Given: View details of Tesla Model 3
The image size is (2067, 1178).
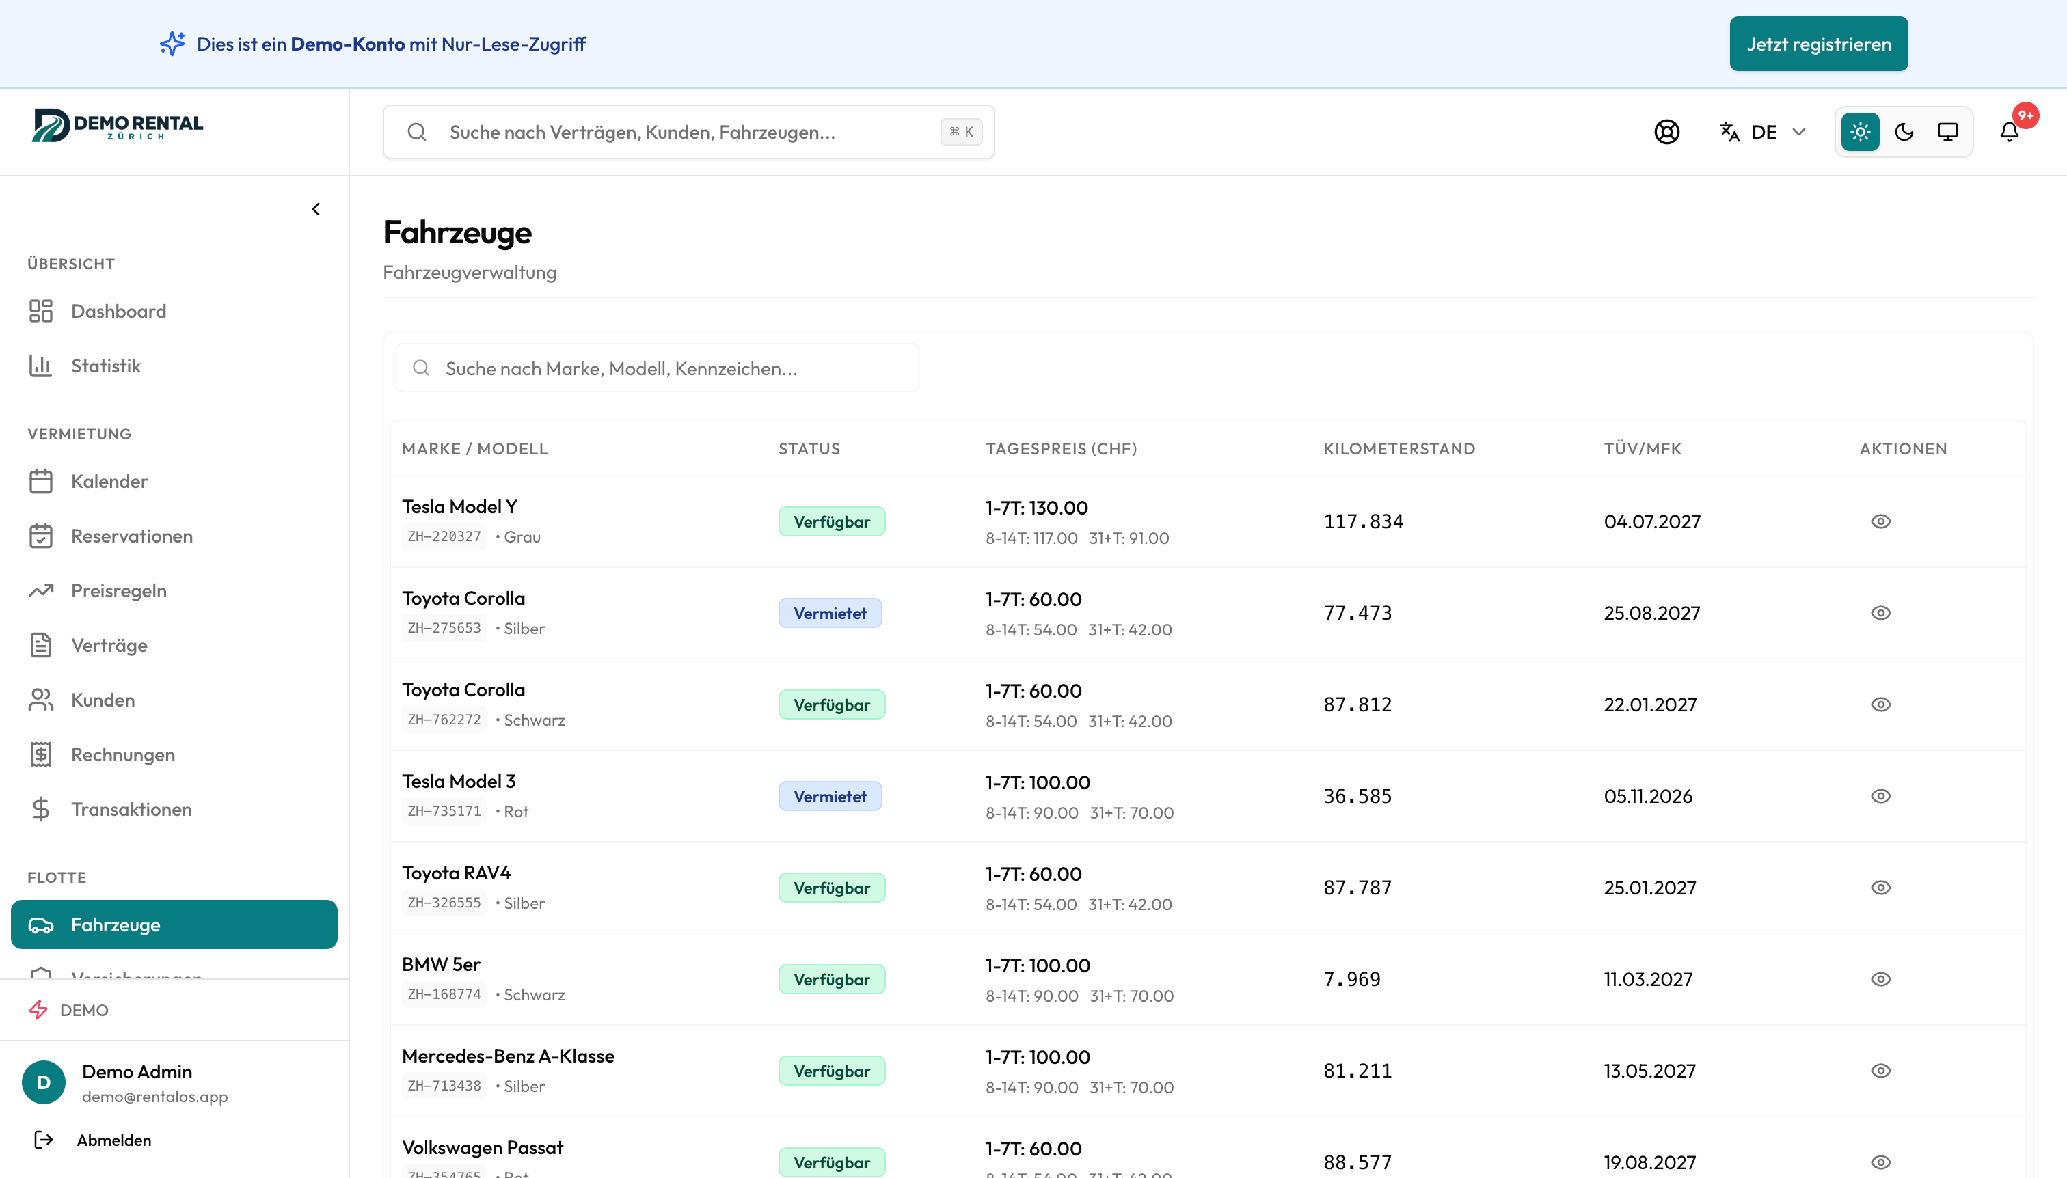Looking at the screenshot, I should tap(1881, 795).
